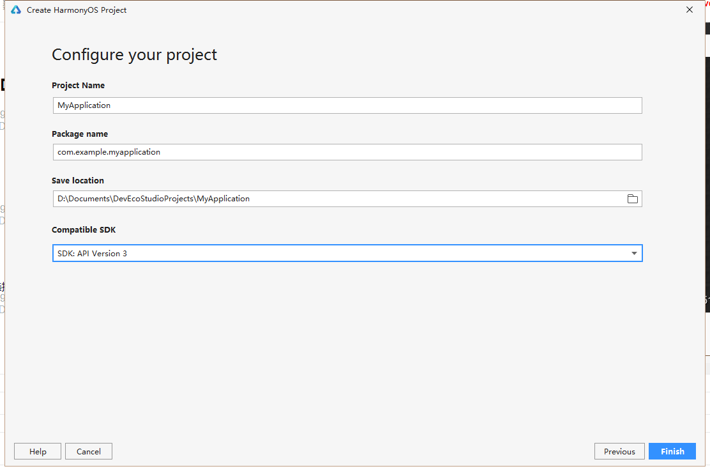Click the Compatible SDK label

click(x=84, y=230)
